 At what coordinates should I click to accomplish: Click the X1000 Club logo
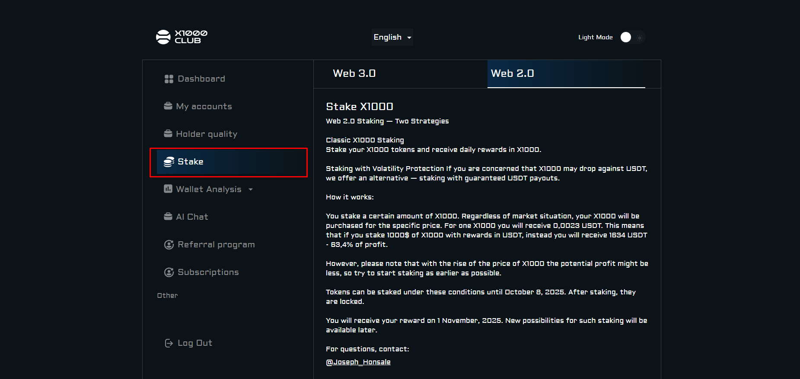182,37
